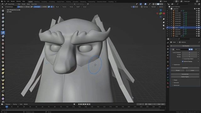
Task: Expand the Generate section in Multires
Action: tap(176, 83)
